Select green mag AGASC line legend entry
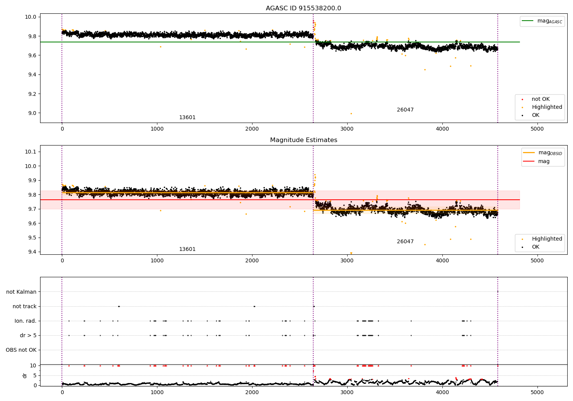Screen dimensions: 573x401 coord(542,21)
